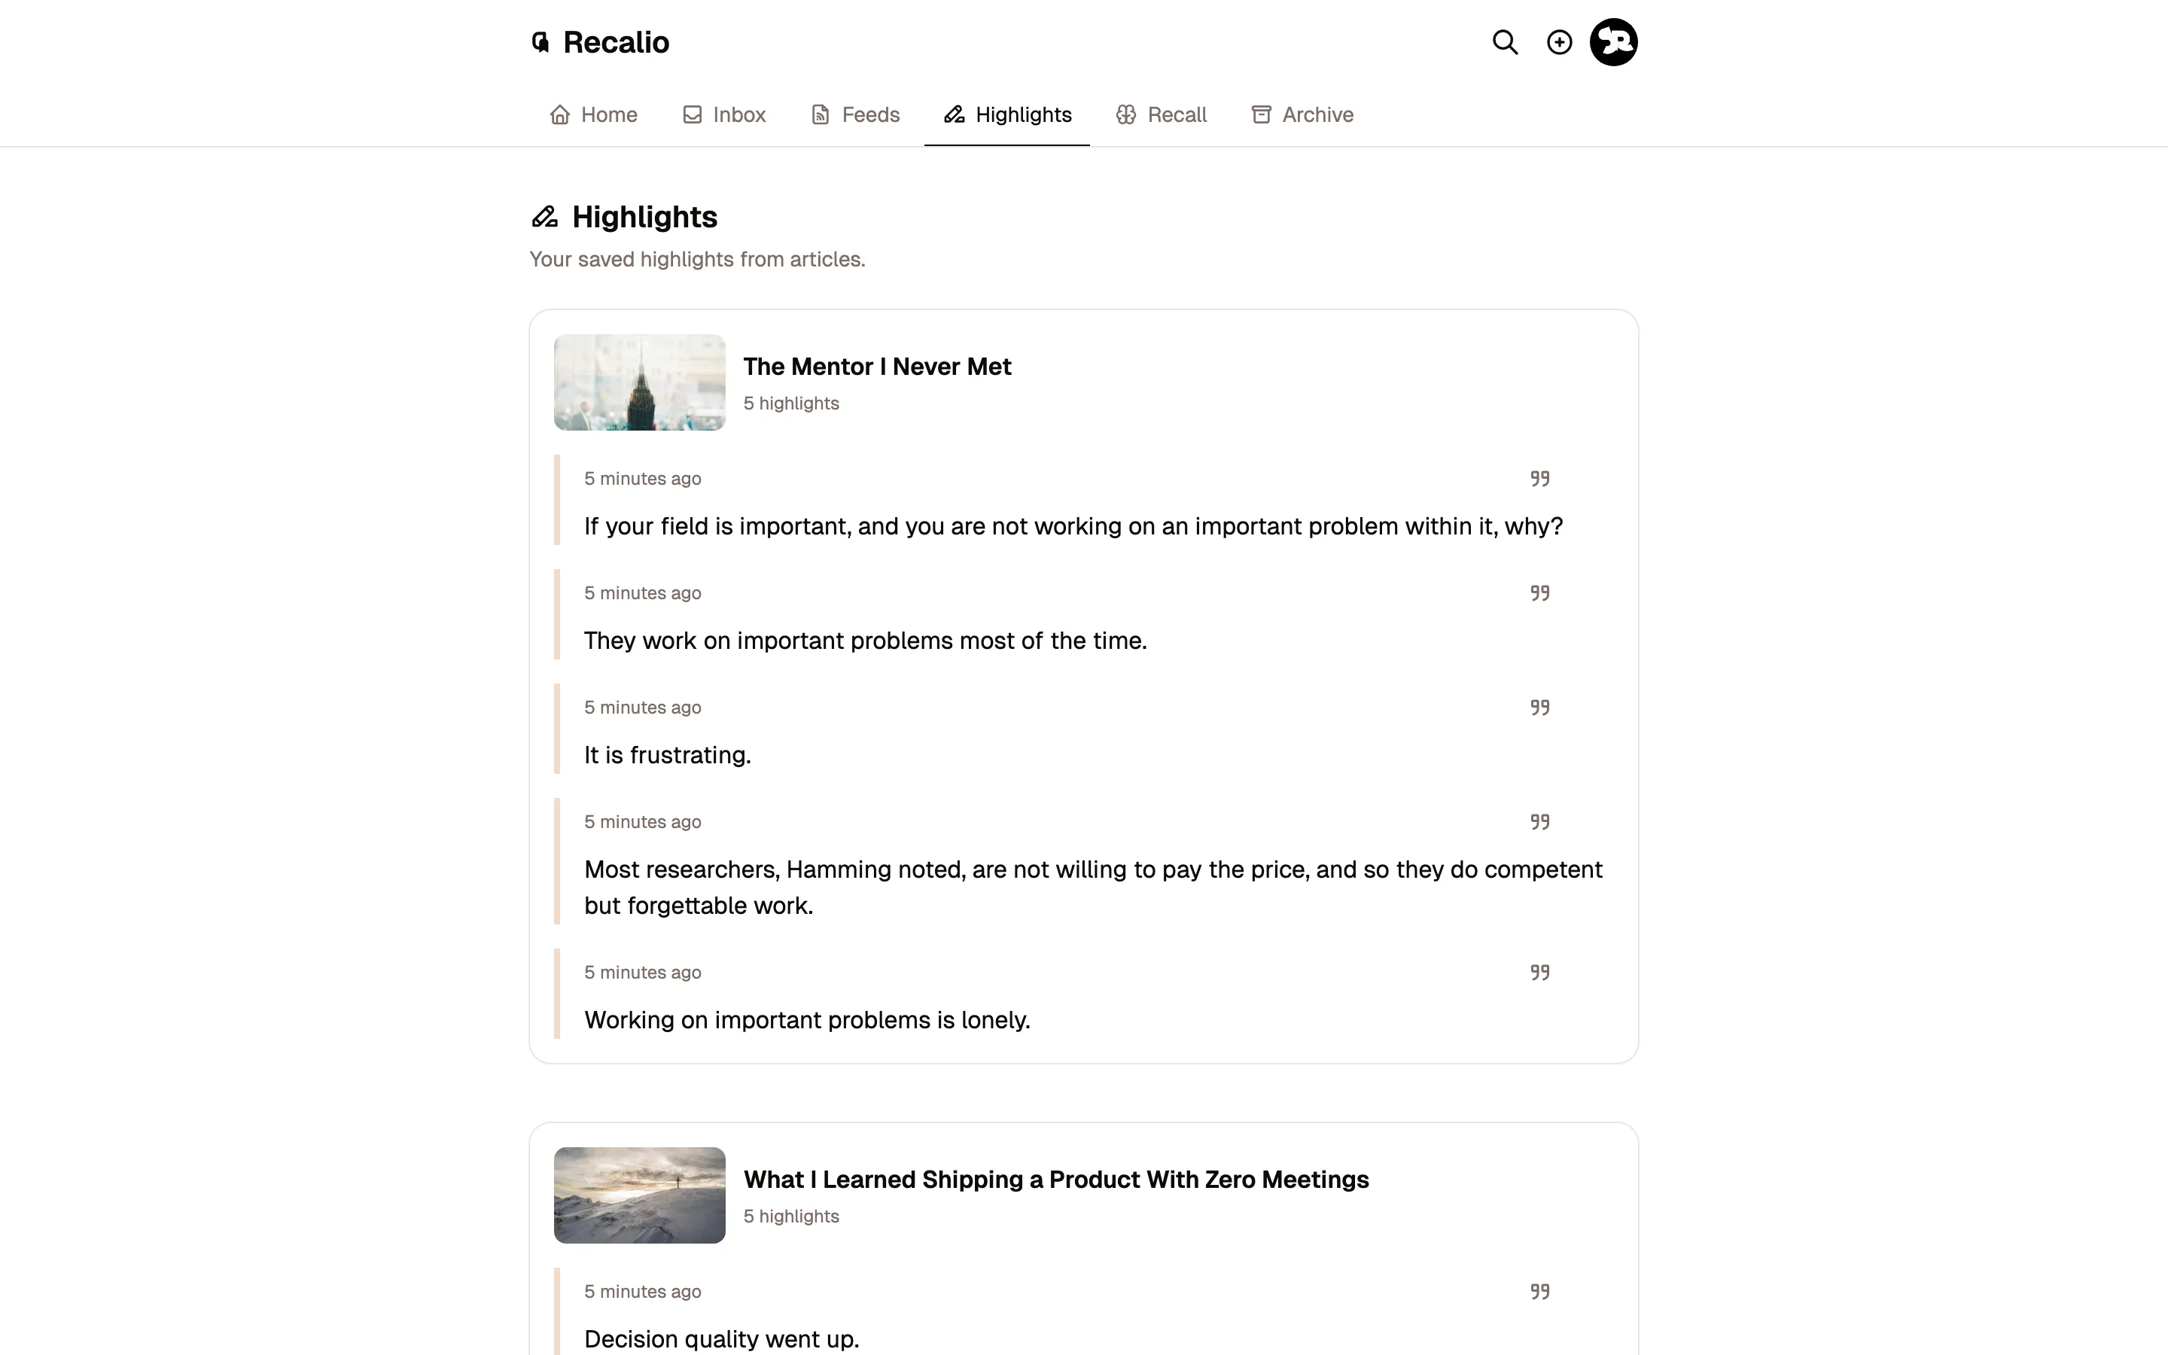Click quote icon for "They work on important problems" highlight

click(1539, 593)
